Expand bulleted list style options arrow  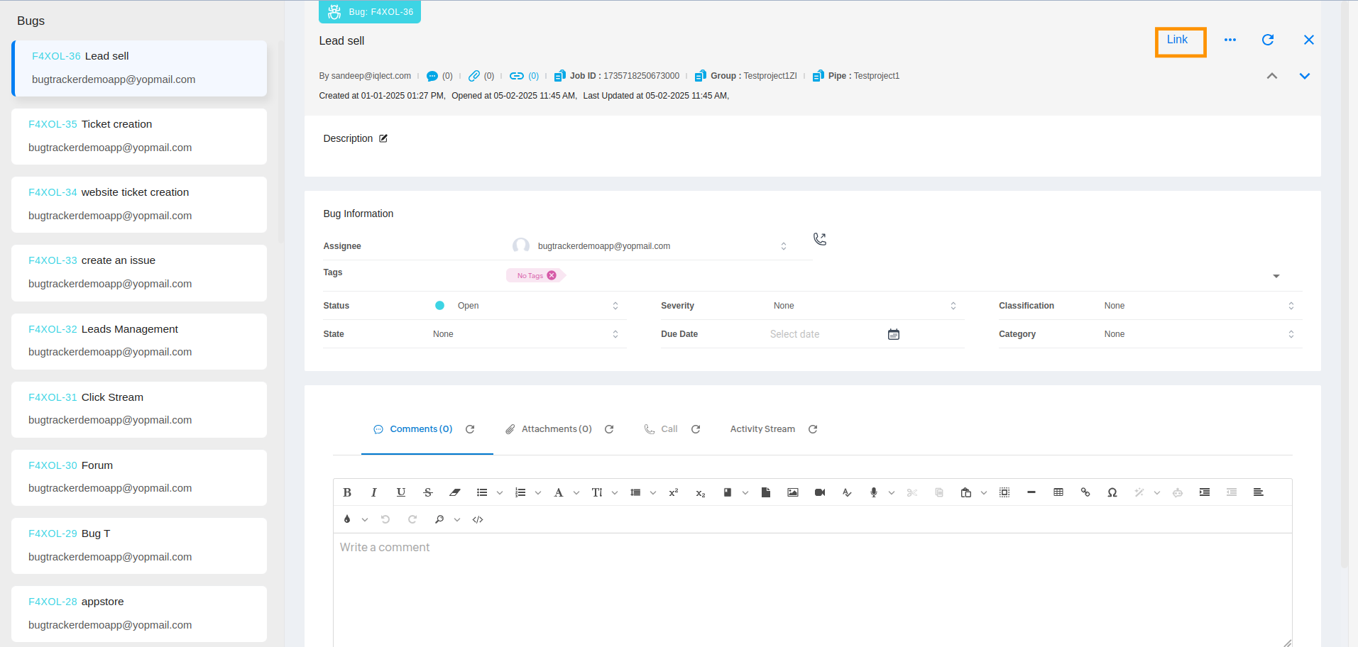500,492
